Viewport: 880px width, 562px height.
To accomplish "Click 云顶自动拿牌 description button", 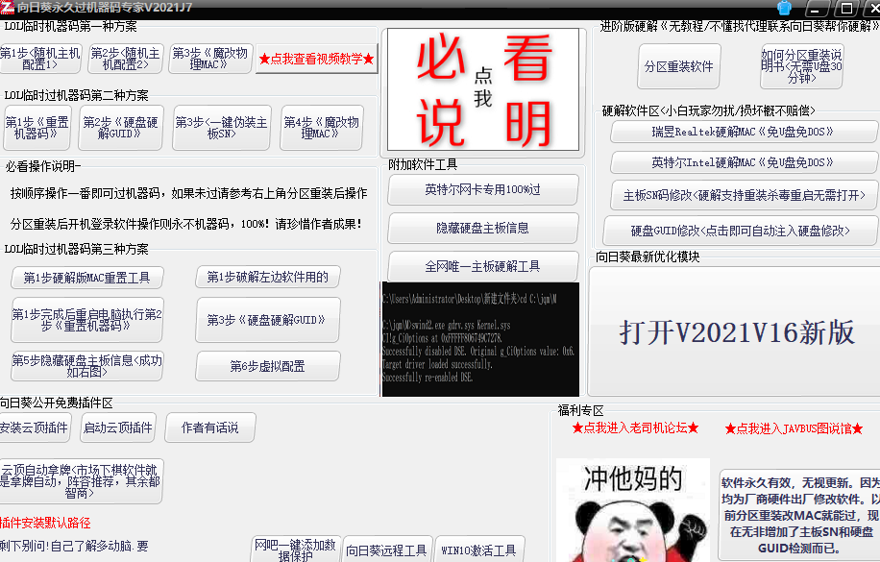I will coord(81,481).
